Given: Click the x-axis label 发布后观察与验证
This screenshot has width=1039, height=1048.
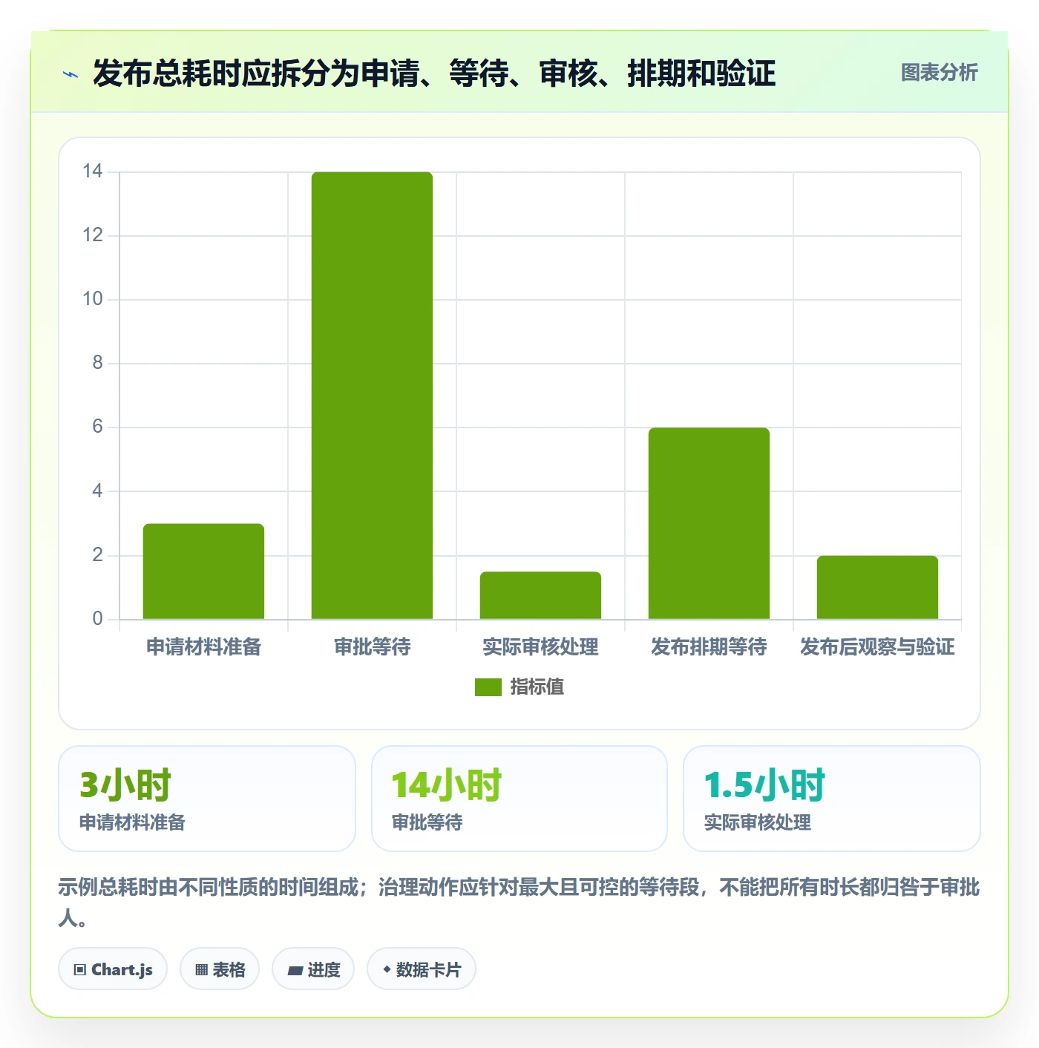Looking at the screenshot, I should tap(877, 647).
